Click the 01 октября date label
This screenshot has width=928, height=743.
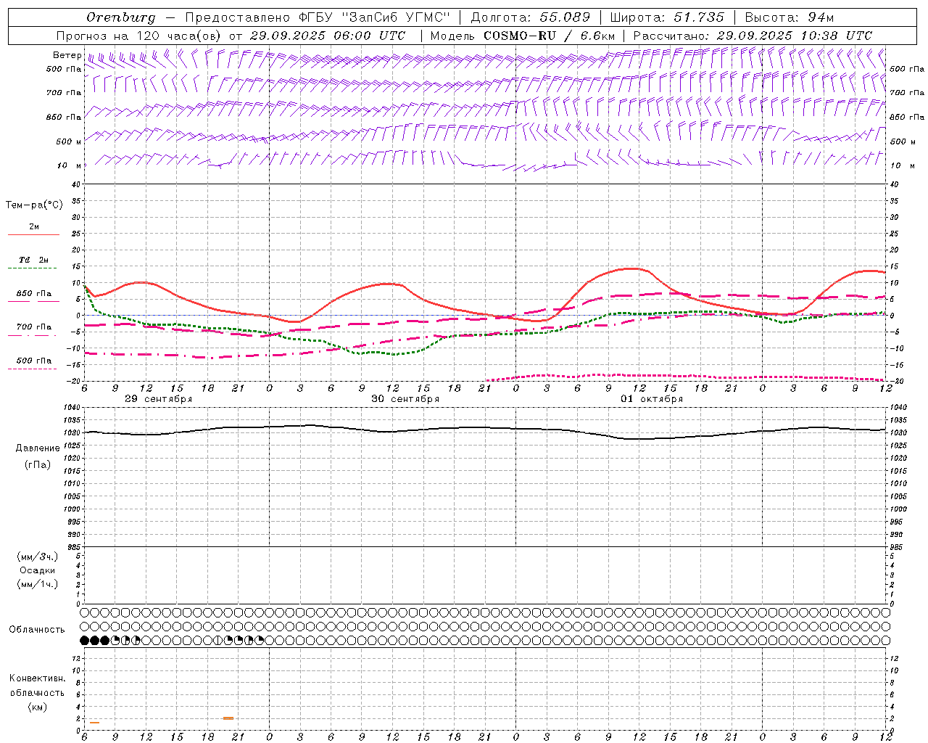coord(652,398)
